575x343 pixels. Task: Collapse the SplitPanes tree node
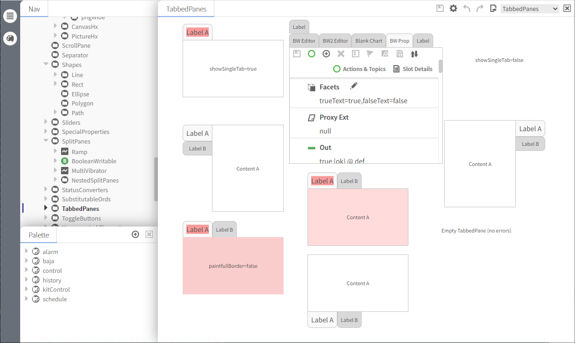click(x=46, y=141)
